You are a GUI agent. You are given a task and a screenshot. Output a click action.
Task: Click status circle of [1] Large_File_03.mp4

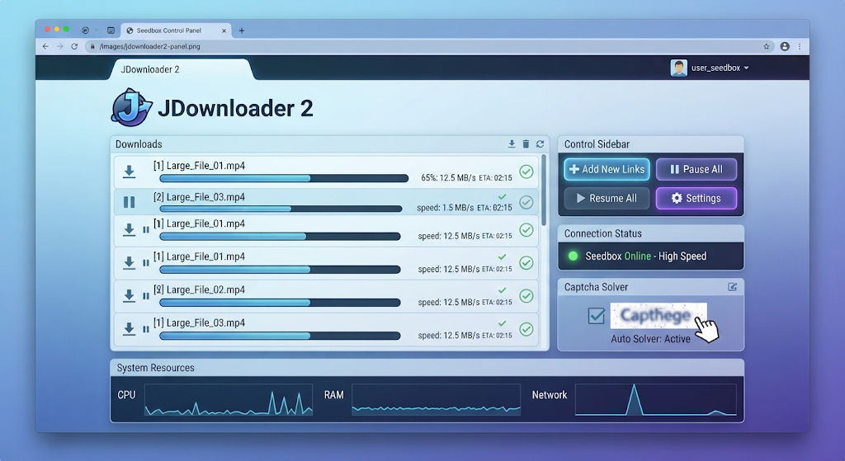tap(526, 329)
